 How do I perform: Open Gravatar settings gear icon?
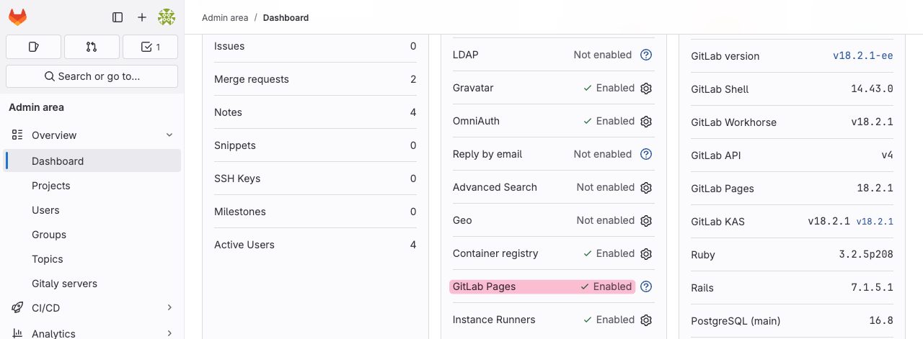(x=646, y=88)
